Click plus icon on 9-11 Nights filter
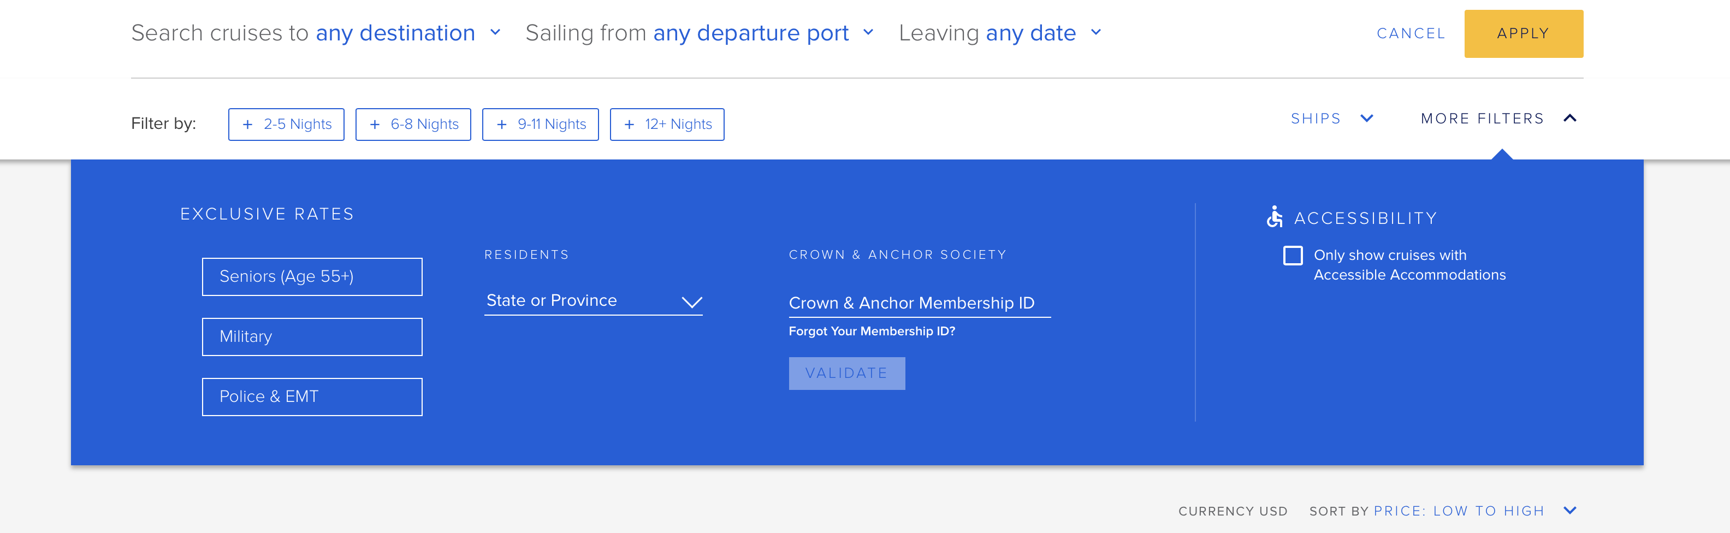Screen dimensions: 1730x533 coord(502,124)
